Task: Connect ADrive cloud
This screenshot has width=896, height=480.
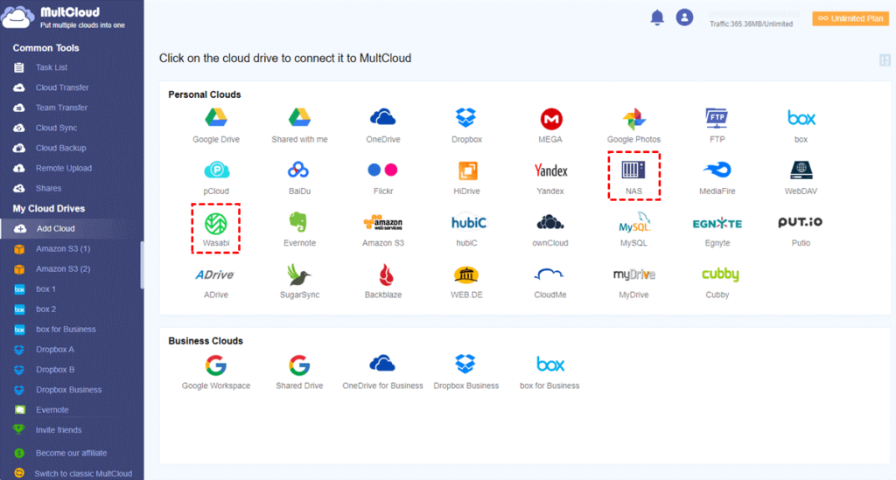Action: (x=215, y=282)
